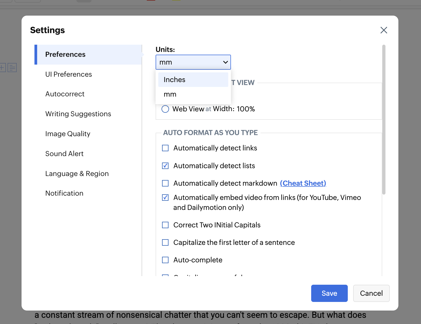Open the Autocorrect settings section
Viewport: 421px width, 324px height.
(65, 94)
